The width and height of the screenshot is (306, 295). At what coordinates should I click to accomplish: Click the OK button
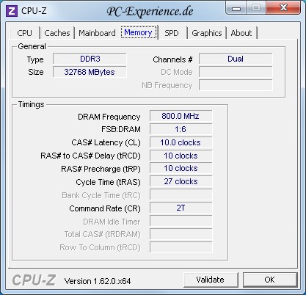pyautogui.click(x=270, y=280)
